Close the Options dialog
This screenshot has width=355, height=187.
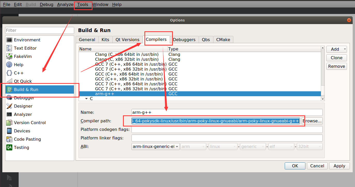click(349, 20)
